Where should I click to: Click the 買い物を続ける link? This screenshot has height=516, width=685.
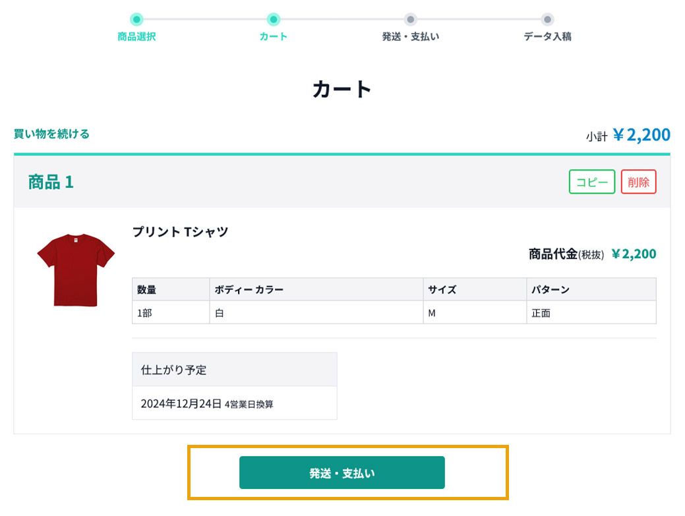click(x=51, y=134)
